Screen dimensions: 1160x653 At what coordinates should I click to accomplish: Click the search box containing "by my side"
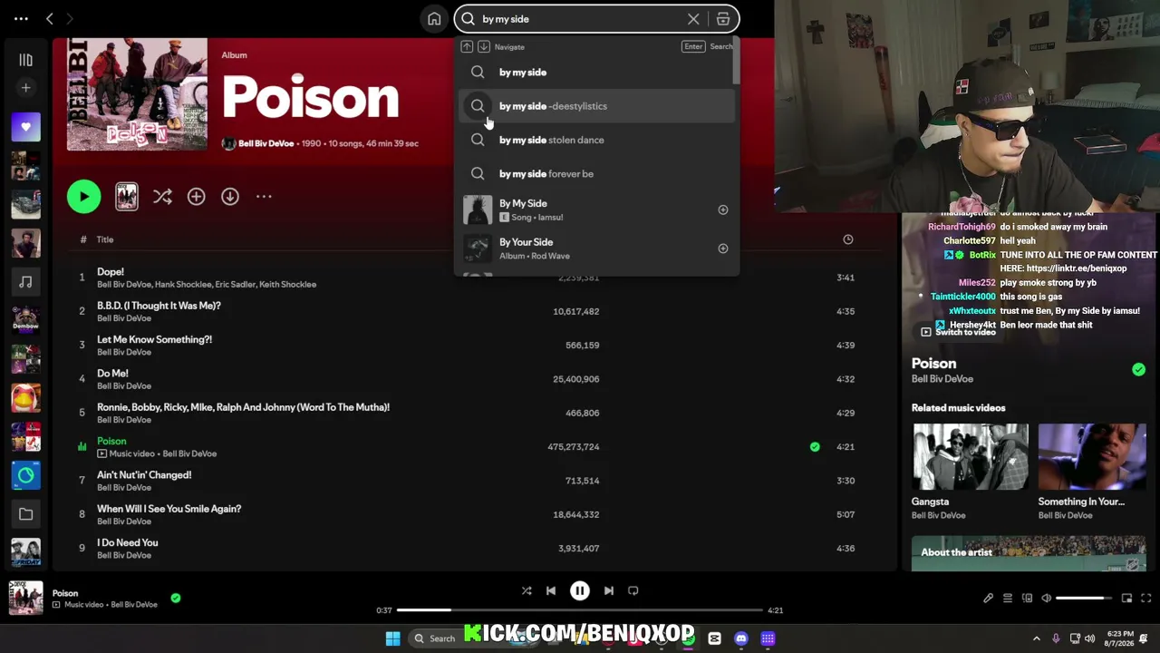click(x=596, y=19)
